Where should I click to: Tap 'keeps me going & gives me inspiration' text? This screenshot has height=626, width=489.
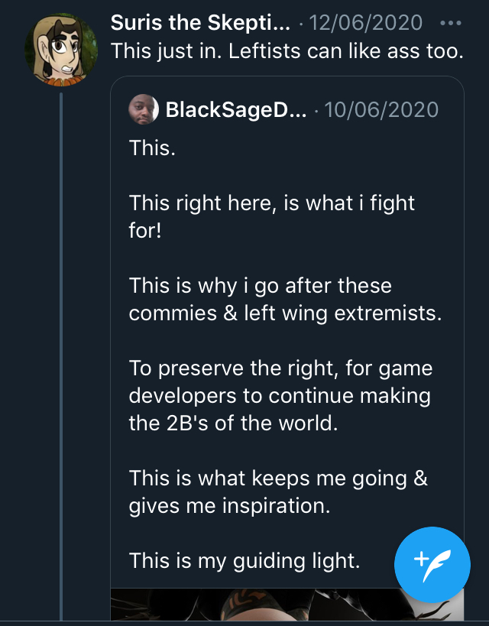click(x=278, y=492)
